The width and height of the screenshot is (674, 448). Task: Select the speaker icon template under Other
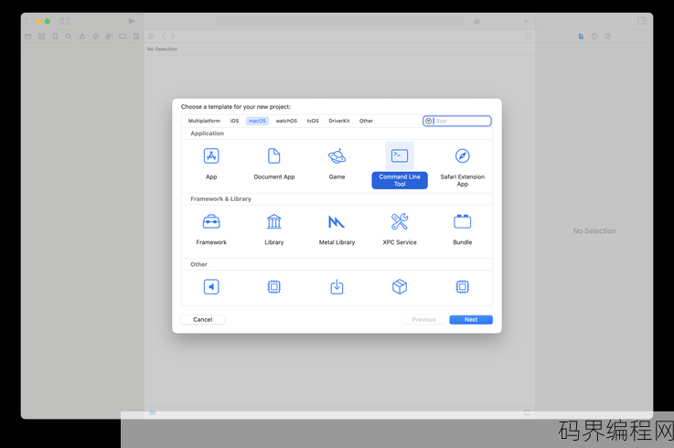[211, 287]
